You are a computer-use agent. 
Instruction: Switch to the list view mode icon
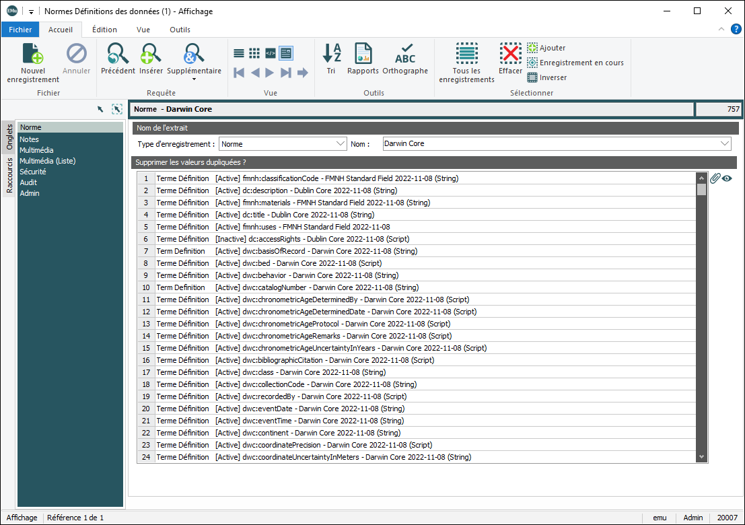point(239,53)
